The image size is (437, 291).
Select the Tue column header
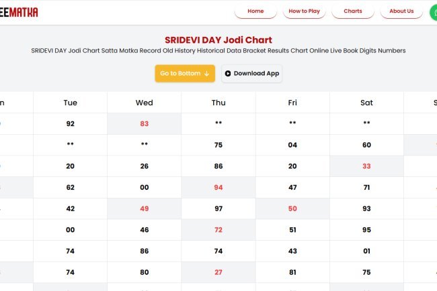[70, 103]
